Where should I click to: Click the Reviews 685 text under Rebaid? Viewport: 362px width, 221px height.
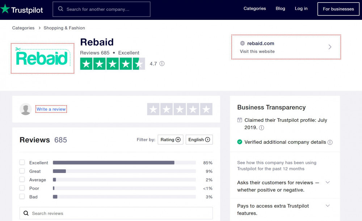[94, 53]
